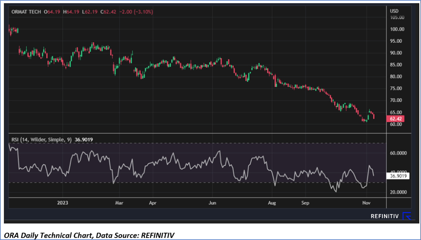Click the Jun time axis label

coord(212,202)
